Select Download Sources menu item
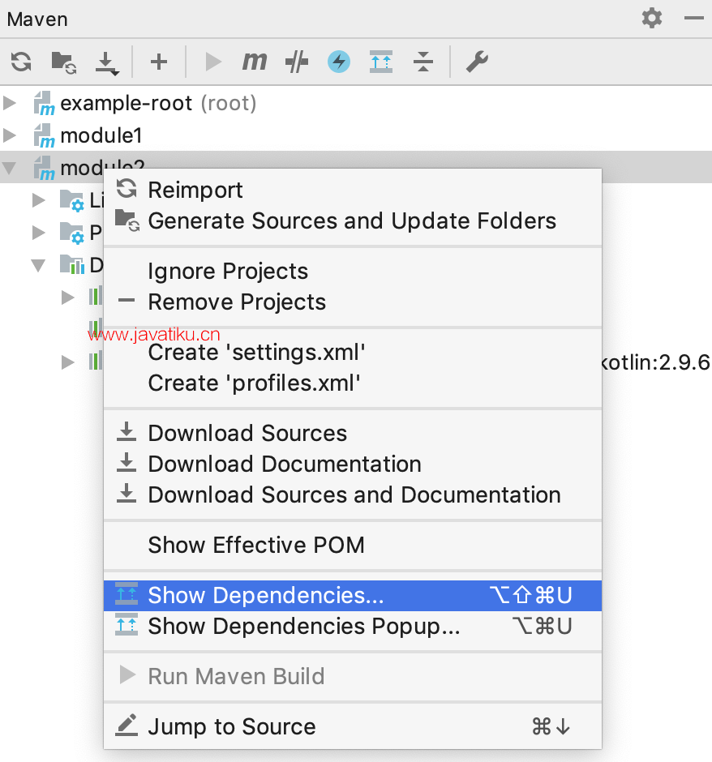 (353, 433)
